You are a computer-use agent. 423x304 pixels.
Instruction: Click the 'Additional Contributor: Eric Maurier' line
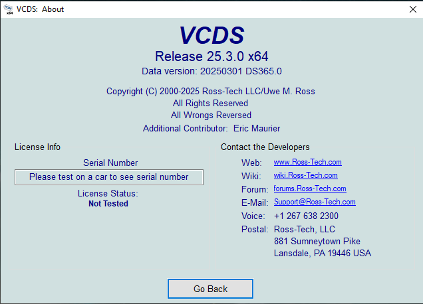coord(211,129)
